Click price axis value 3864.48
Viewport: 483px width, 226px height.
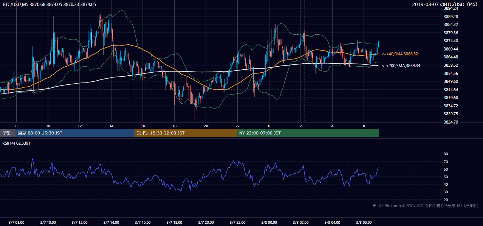[451, 57]
